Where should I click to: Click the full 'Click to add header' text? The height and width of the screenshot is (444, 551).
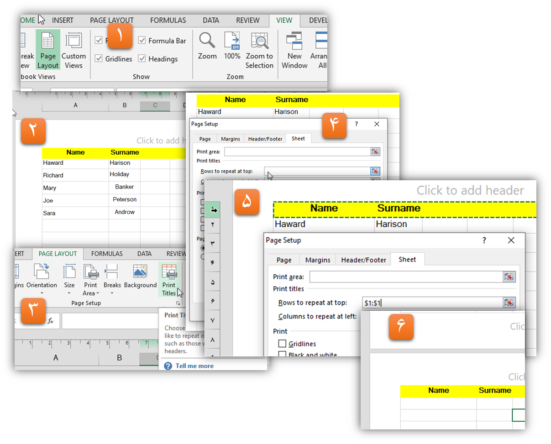(470, 190)
